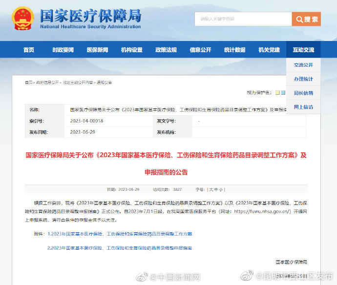Click the index number 2023-04-00018

pyautogui.click(x=86, y=121)
